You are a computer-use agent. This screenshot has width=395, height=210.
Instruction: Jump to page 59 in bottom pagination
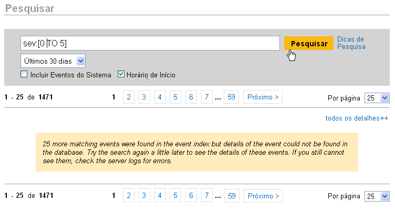click(232, 196)
